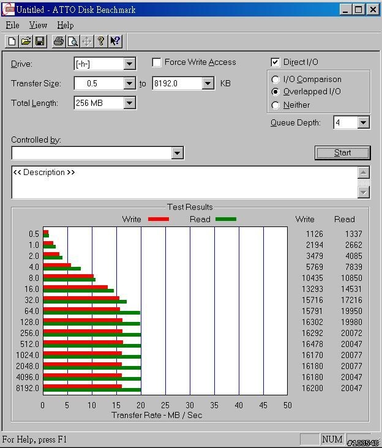This screenshot has height=448, width=382.
Task: Minimize the ATTO Disk Benchmark window
Action: pos(345,10)
